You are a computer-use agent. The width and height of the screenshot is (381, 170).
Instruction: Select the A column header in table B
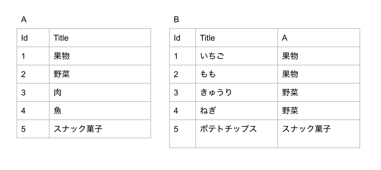click(319, 38)
